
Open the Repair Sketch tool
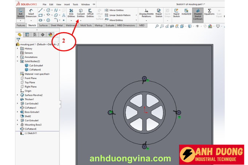(159, 13)
